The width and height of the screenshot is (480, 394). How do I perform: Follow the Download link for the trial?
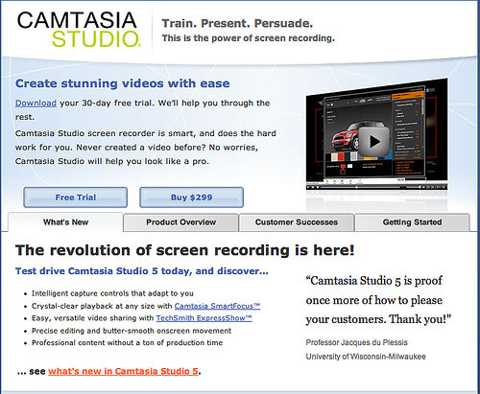pyautogui.click(x=36, y=103)
